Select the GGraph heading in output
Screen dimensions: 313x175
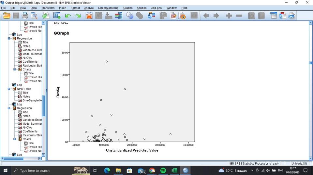point(62,33)
